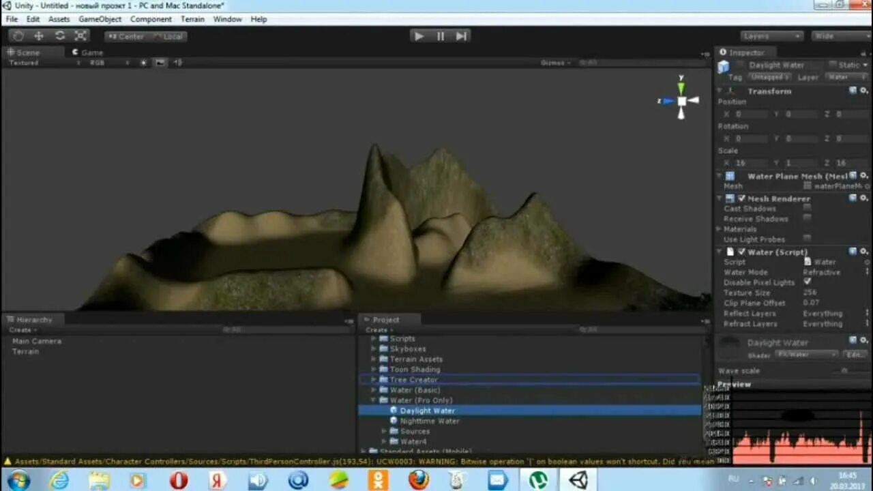Open the File menu

12,19
